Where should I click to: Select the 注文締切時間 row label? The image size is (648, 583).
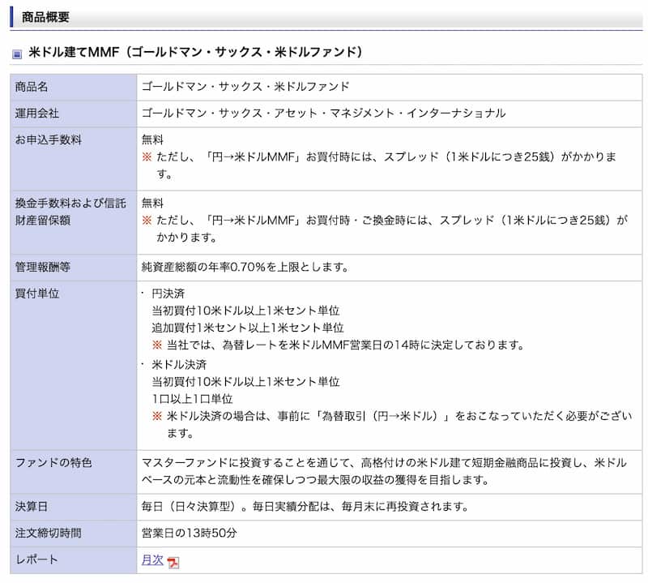coord(48,534)
